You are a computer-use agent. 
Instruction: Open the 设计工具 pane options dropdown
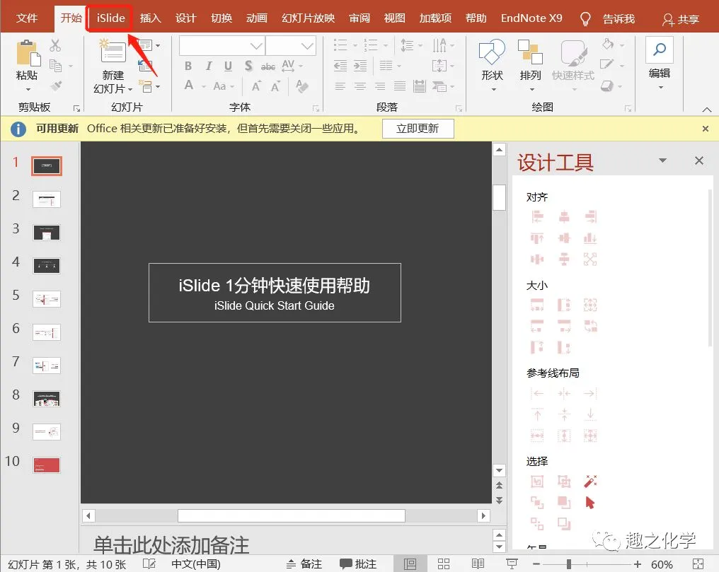(x=662, y=160)
